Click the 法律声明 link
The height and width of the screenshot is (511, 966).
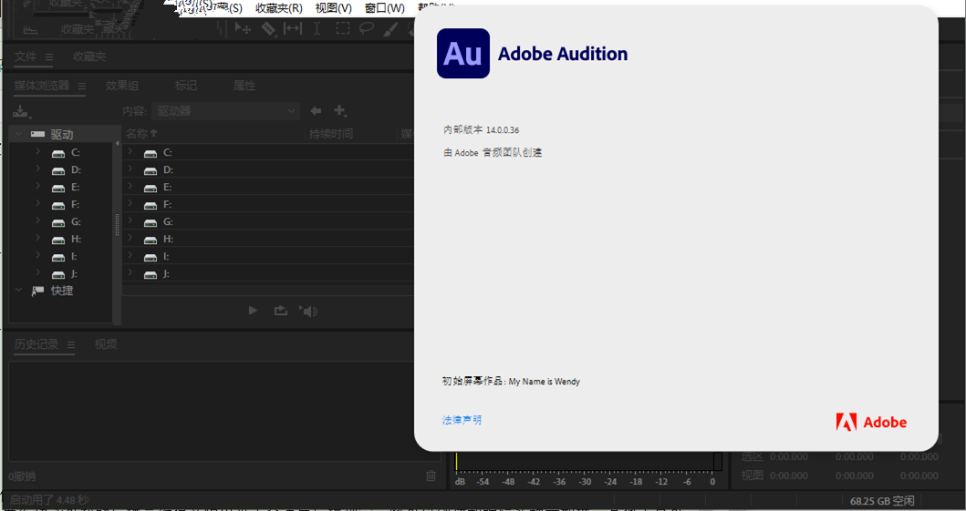click(462, 420)
